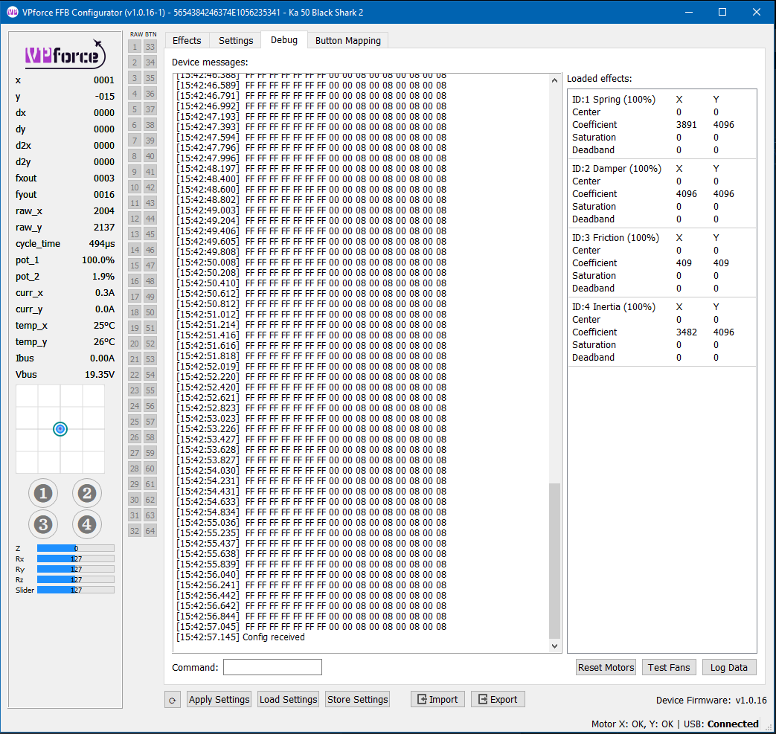Click the cycle_time value 494µs
The image size is (776, 734).
[102, 244]
